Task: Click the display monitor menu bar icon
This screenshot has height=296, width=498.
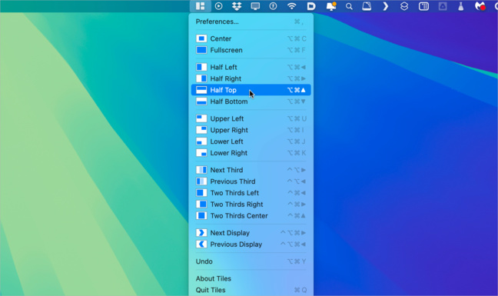Action: pos(255,6)
